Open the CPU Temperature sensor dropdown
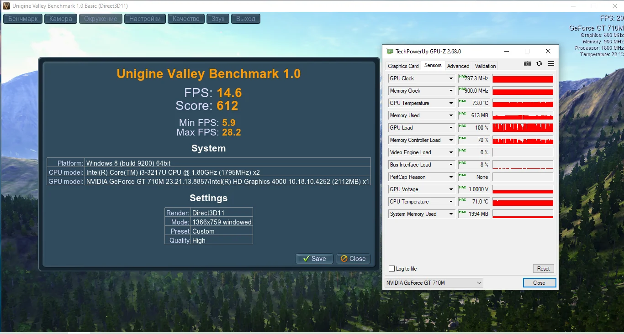Viewport: 624px width, 334px height. point(451,202)
